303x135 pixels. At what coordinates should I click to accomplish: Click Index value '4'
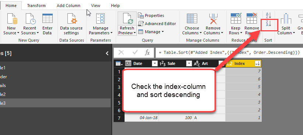[244, 94]
